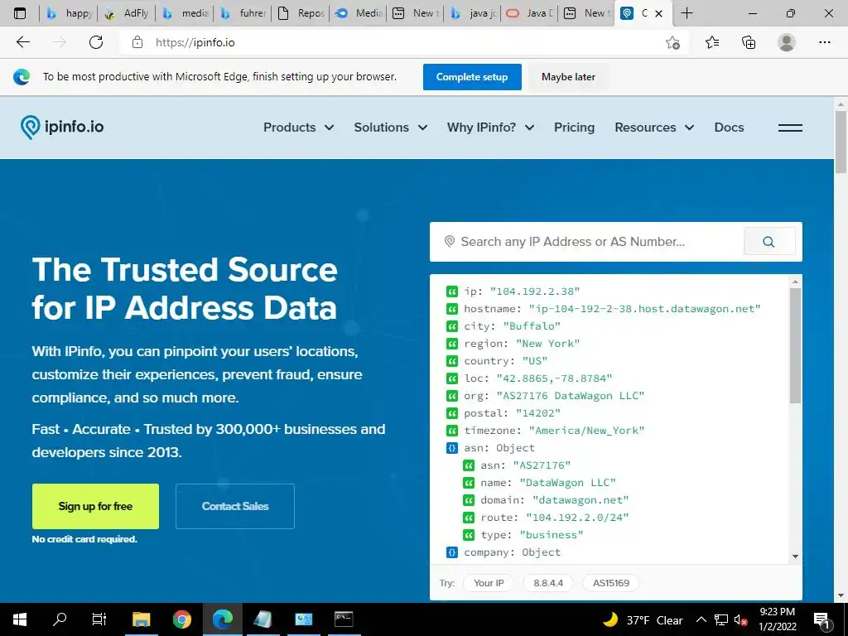Click the ip value "104.192.2.38"
Image resolution: width=848 pixels, height=636 pixels.
pos(535,291)
